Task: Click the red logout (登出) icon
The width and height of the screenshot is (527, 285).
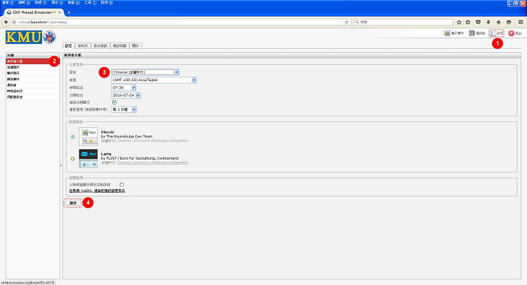Action: (x=511, y=33)
